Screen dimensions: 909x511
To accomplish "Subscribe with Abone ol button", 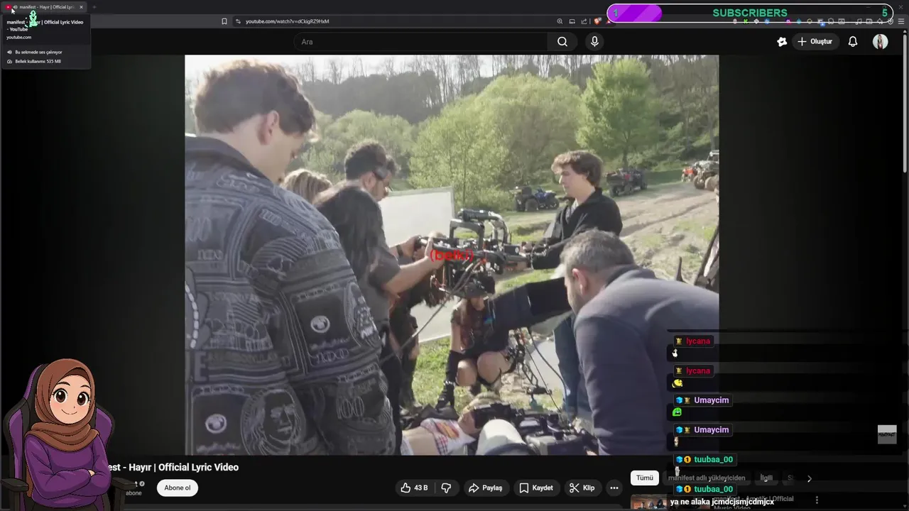I will click(x=178, y=488).
